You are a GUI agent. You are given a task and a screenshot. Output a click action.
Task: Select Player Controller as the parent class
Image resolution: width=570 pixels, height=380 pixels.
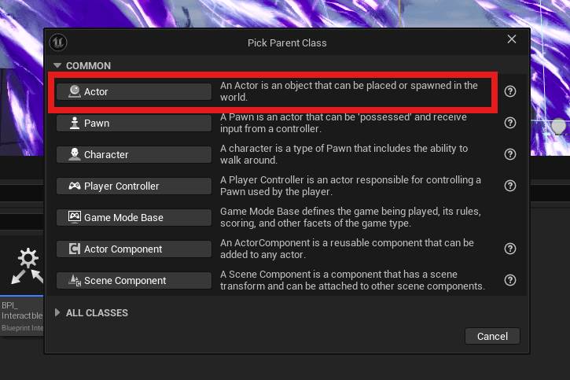click(x=134, y=186)
